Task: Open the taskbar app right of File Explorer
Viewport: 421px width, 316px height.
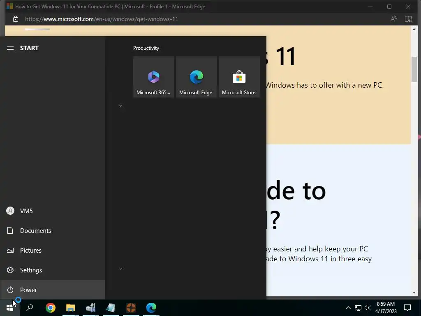Action: click(91, 308)
